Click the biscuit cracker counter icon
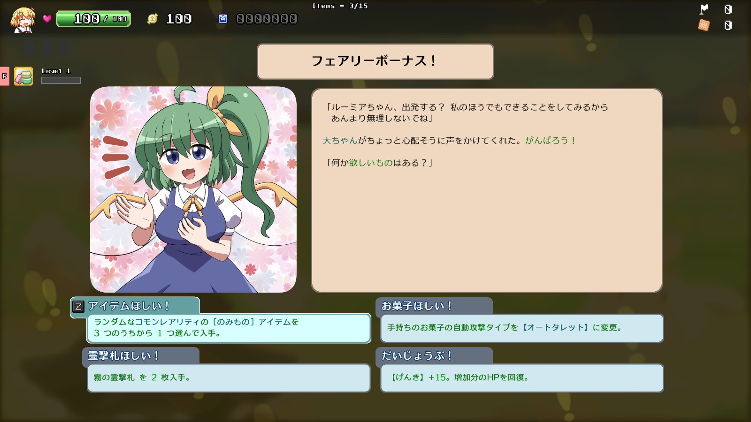Viewport: 751px width, 422px height. coord(704,25)
